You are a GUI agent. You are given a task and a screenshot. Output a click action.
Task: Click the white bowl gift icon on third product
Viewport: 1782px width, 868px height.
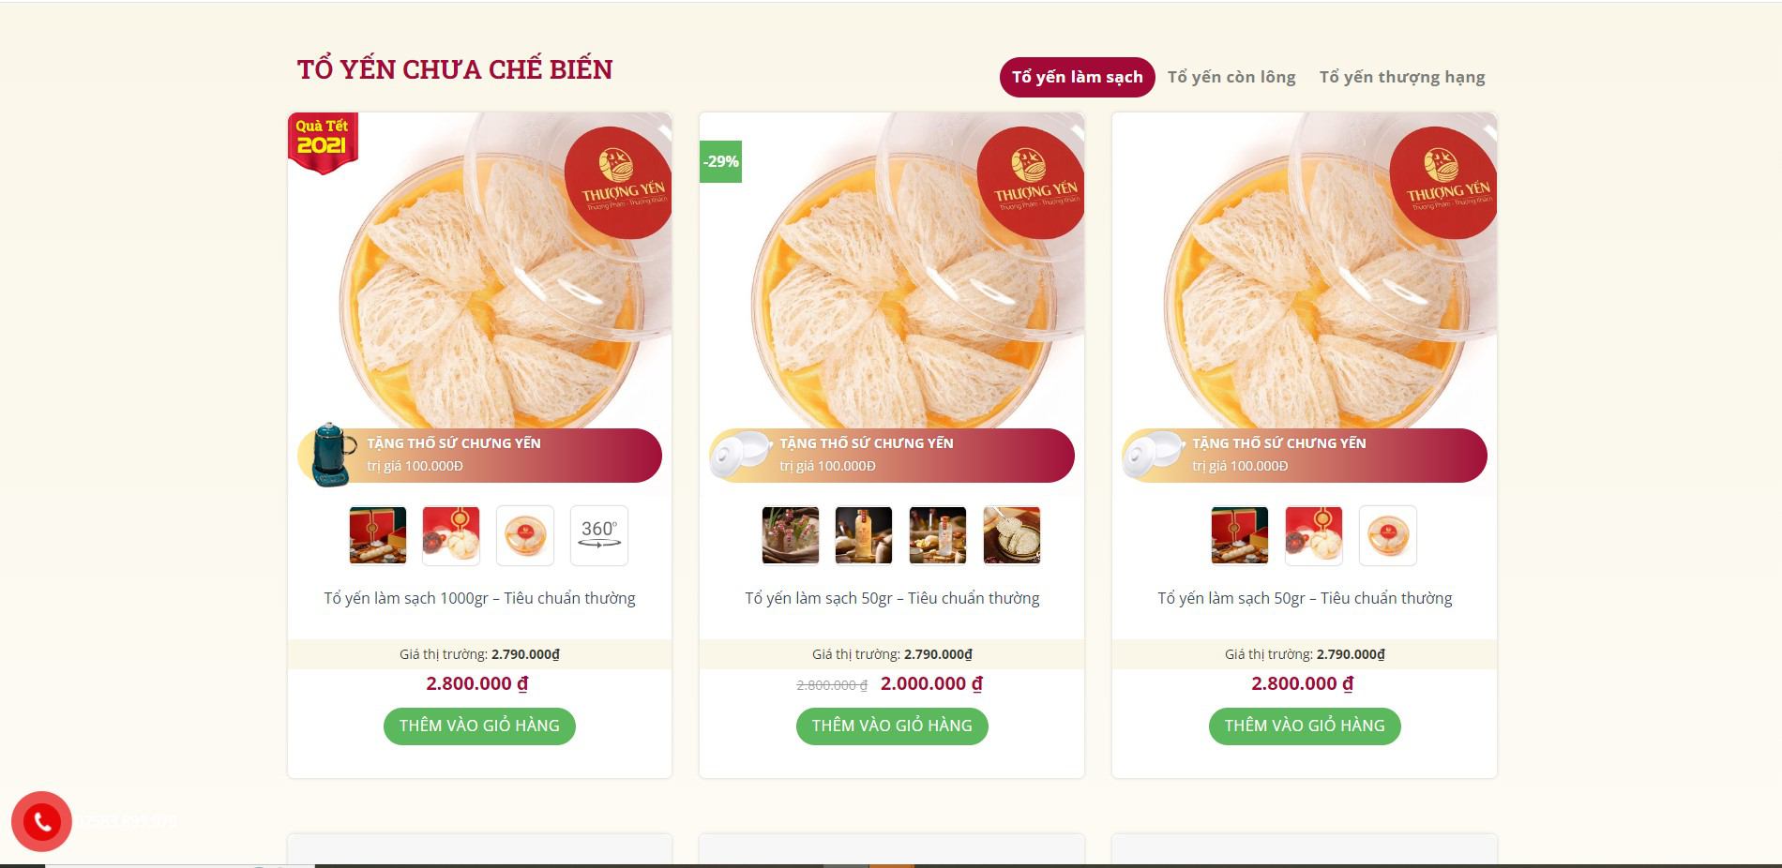point(1155,455)
